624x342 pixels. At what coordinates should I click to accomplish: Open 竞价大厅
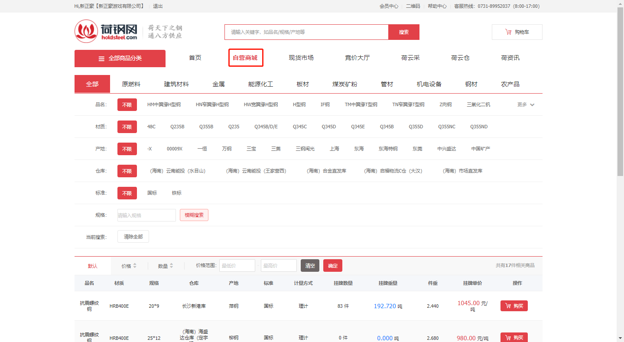[357, 58]
